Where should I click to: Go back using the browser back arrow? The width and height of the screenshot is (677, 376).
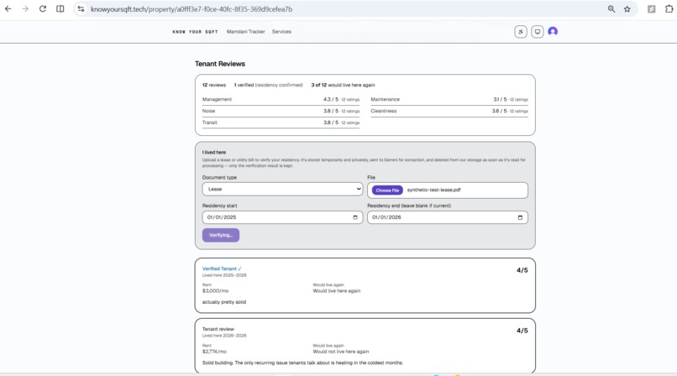(x=8, y=9)
